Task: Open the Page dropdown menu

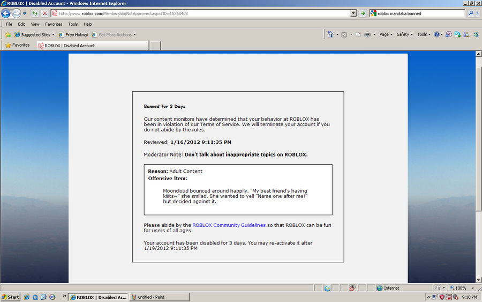Action: point(386,34)
